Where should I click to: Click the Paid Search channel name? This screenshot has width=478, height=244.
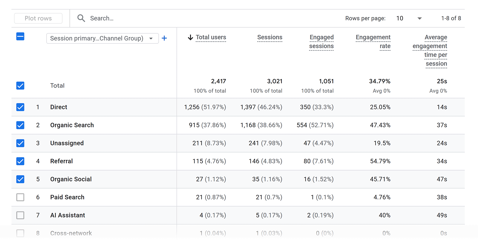pos(67,197)
